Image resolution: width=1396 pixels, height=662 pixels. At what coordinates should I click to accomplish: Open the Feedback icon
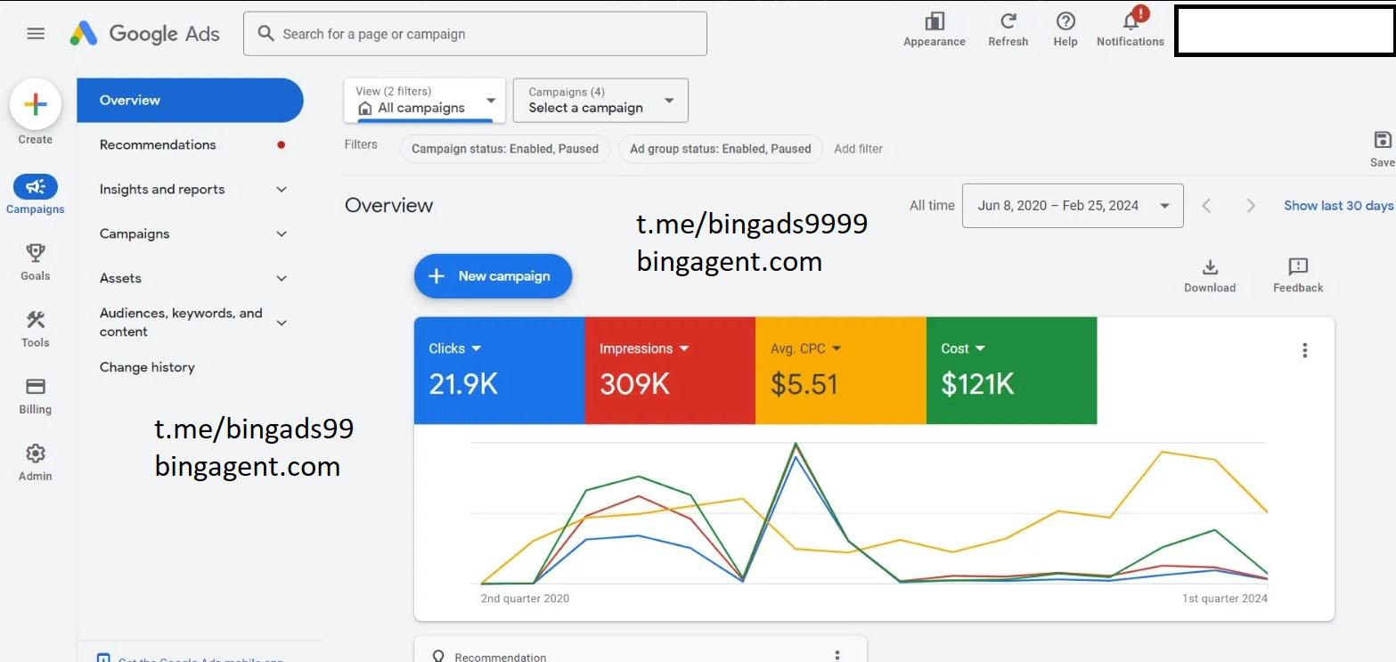(x=1297, y=268)
